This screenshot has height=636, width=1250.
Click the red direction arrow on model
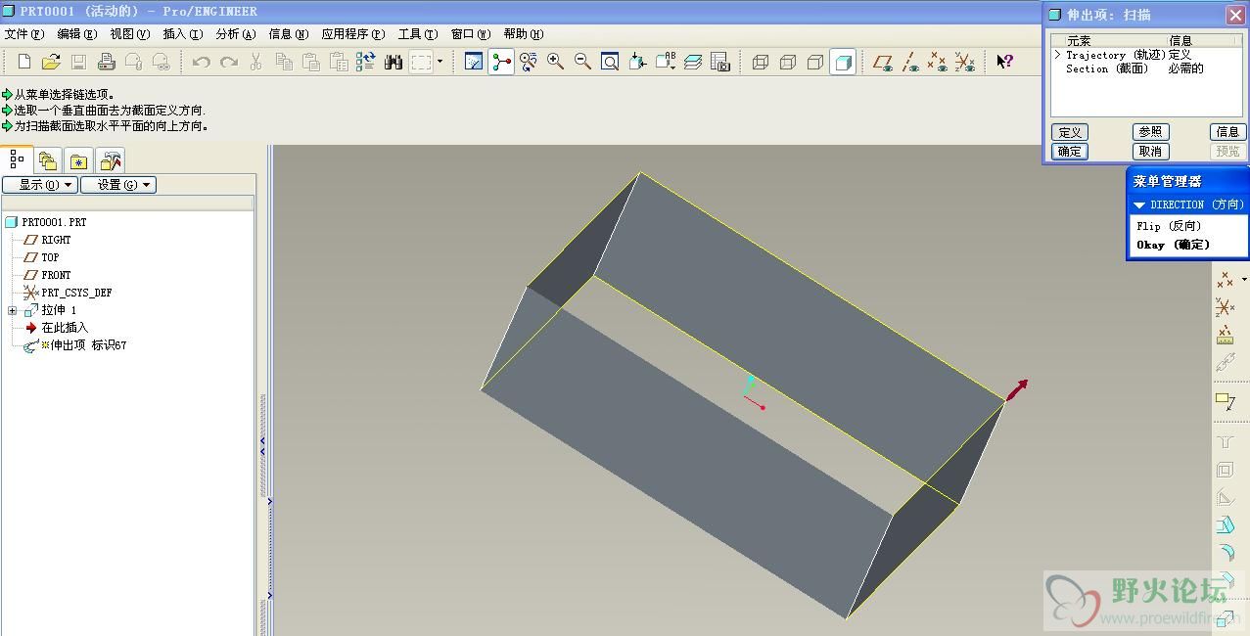(x=1016, y=389)
